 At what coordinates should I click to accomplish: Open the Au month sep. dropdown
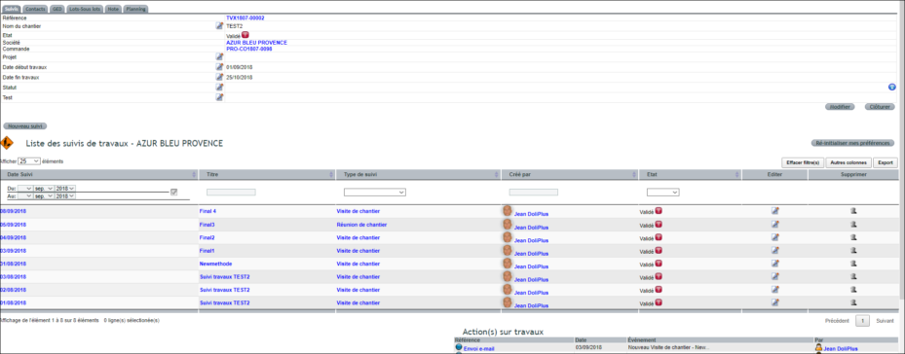pos(44,196)
